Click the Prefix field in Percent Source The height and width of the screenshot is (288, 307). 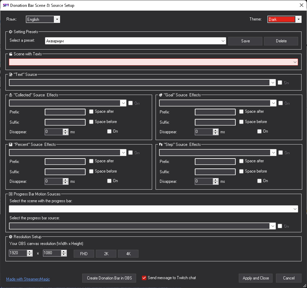[x=65, y=162]
